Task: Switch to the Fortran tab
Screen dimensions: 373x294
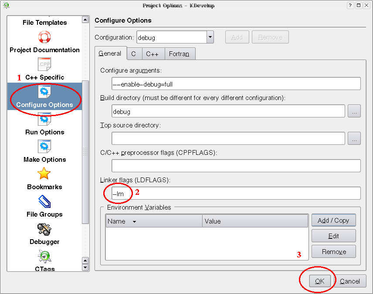Action: pyautogui.click(x=180, y=54)
